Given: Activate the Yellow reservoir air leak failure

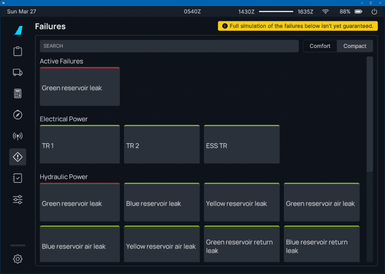Looking at the screenshot, I should pos(161,246).
